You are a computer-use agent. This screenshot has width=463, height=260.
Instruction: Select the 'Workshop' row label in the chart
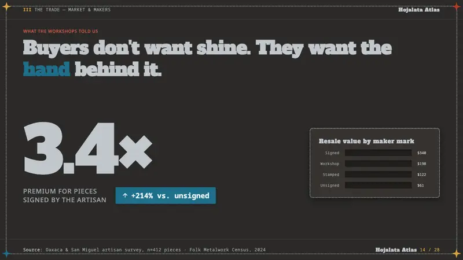tap(329, 164)
